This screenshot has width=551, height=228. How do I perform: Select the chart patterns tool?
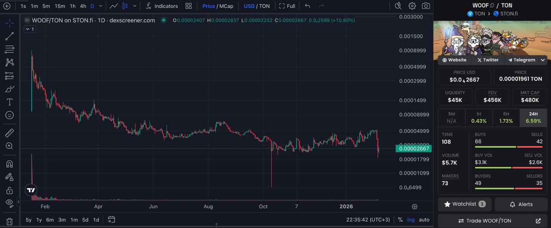(9, 62)
